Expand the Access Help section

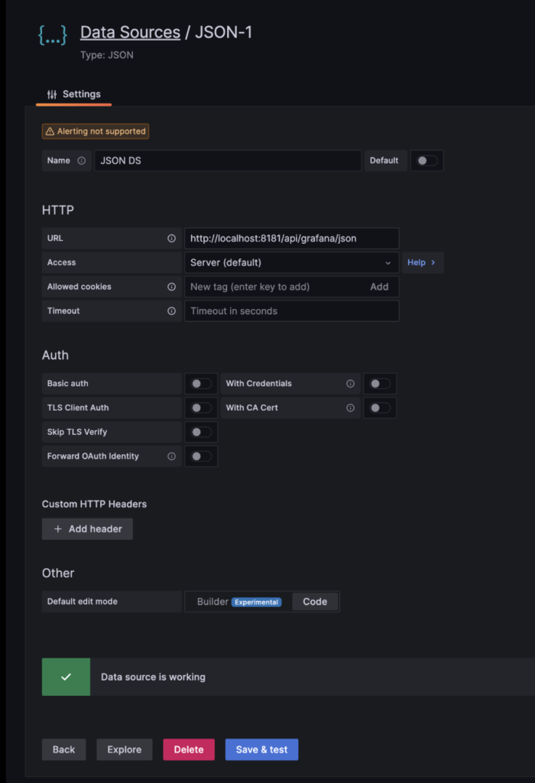click(x=422, y=262)
